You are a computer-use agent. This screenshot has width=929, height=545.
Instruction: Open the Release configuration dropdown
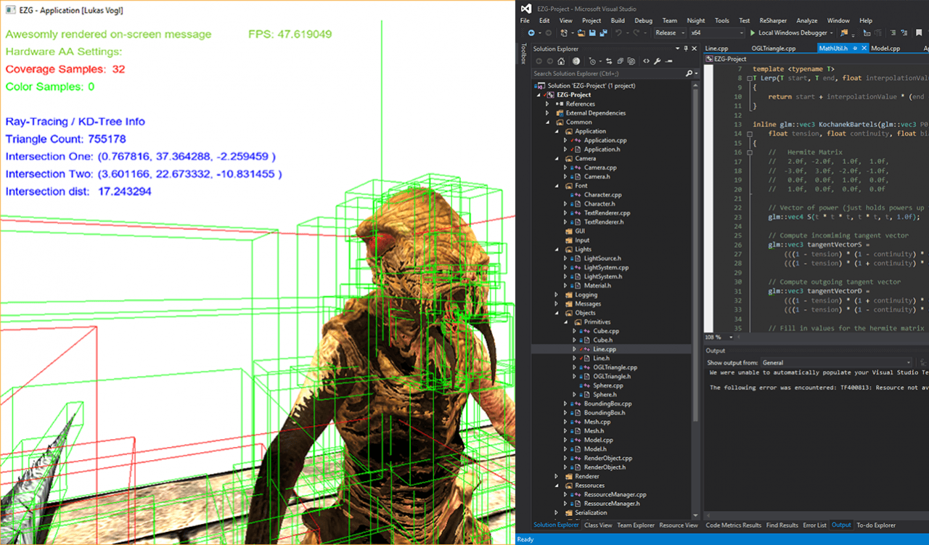670,33
